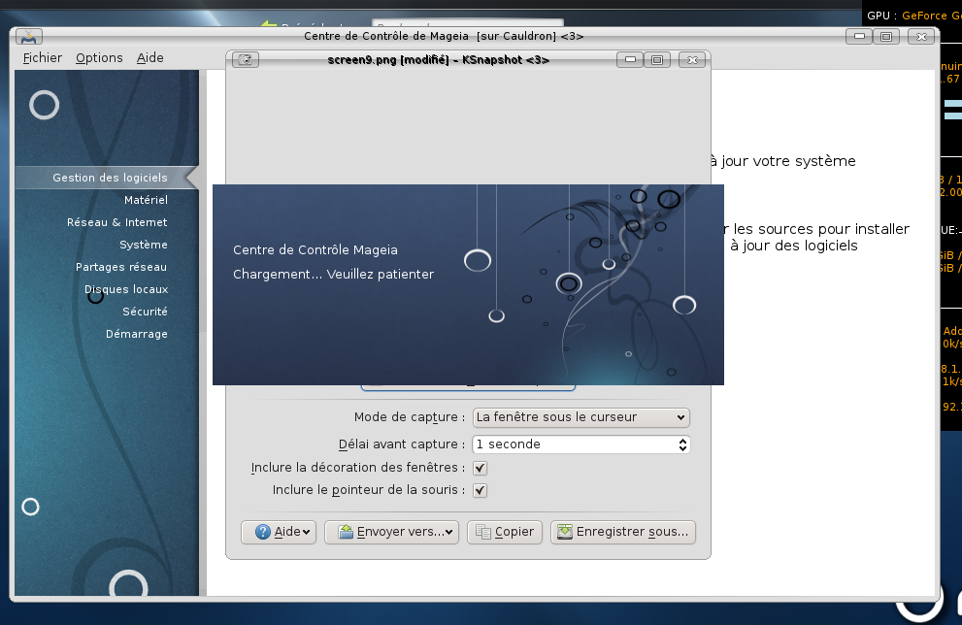Maximize the Centre de Contrôle de Mageia window
Image resolution: width=962 pixels, height=625 pixels.
886,37
